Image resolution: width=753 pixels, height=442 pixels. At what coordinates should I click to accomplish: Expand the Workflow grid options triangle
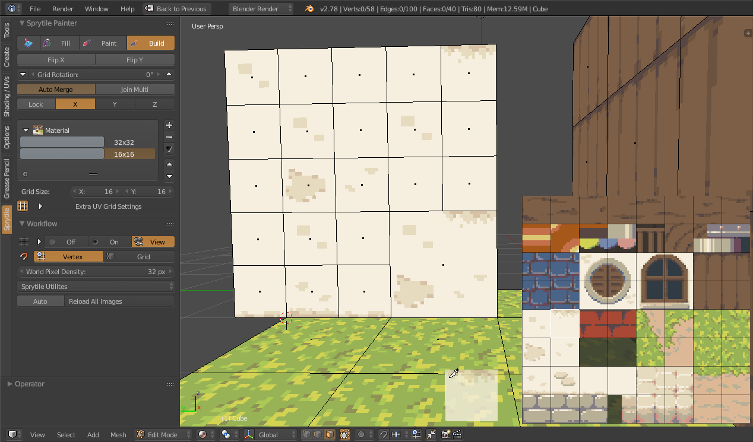point(39,241)
